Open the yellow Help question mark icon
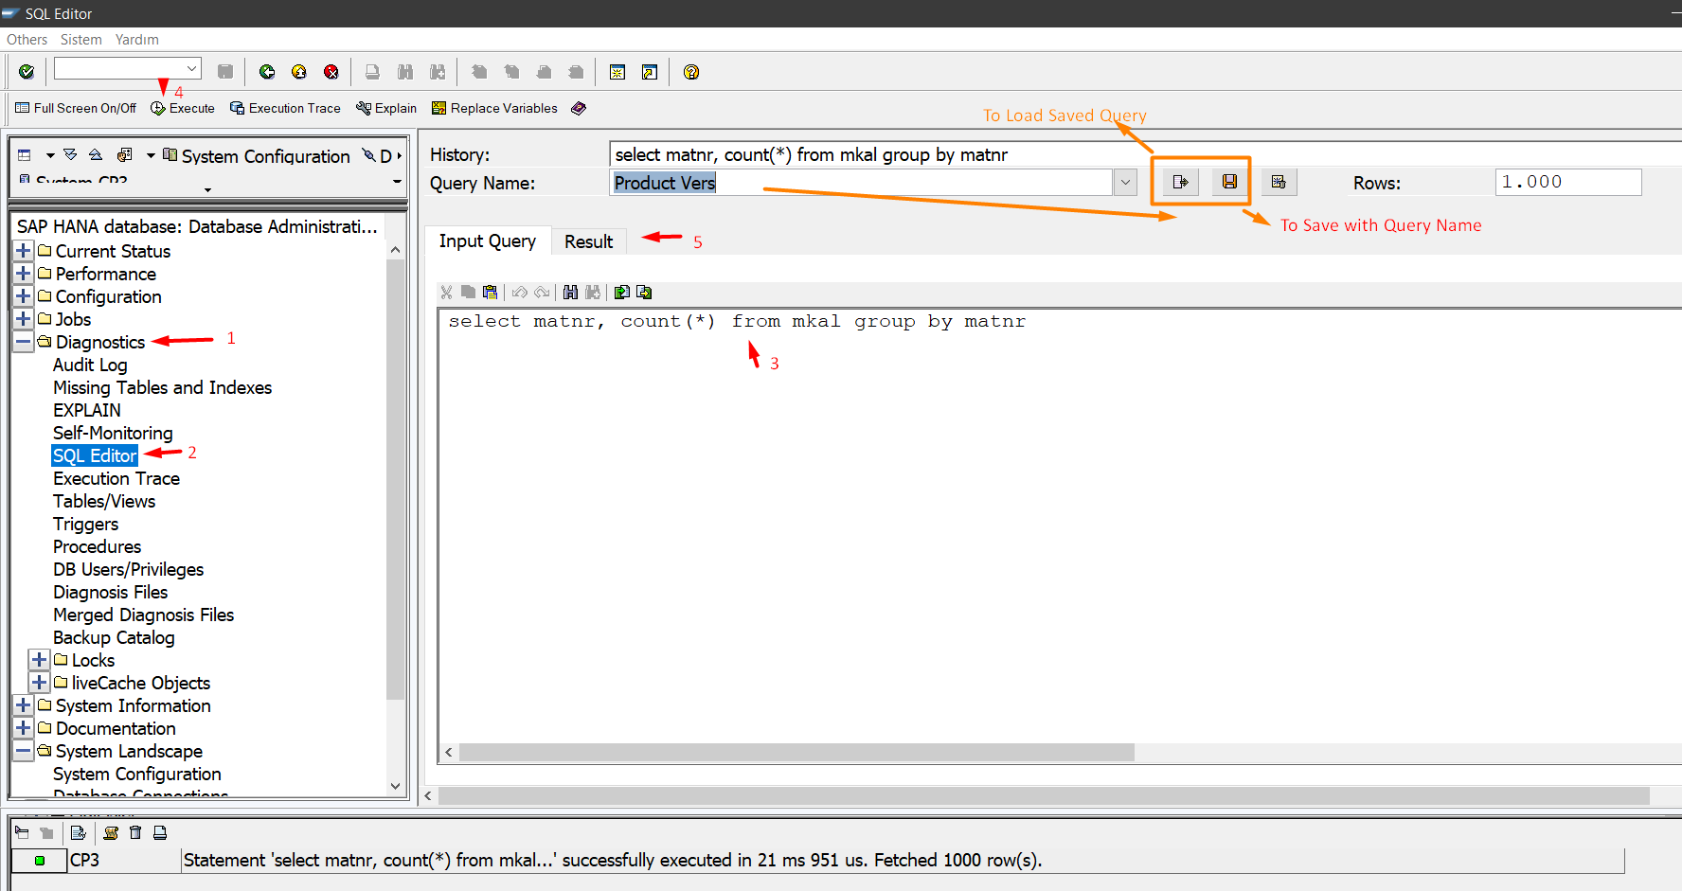The height and width of the screenshot is (891, 1682). coord(691,72)
